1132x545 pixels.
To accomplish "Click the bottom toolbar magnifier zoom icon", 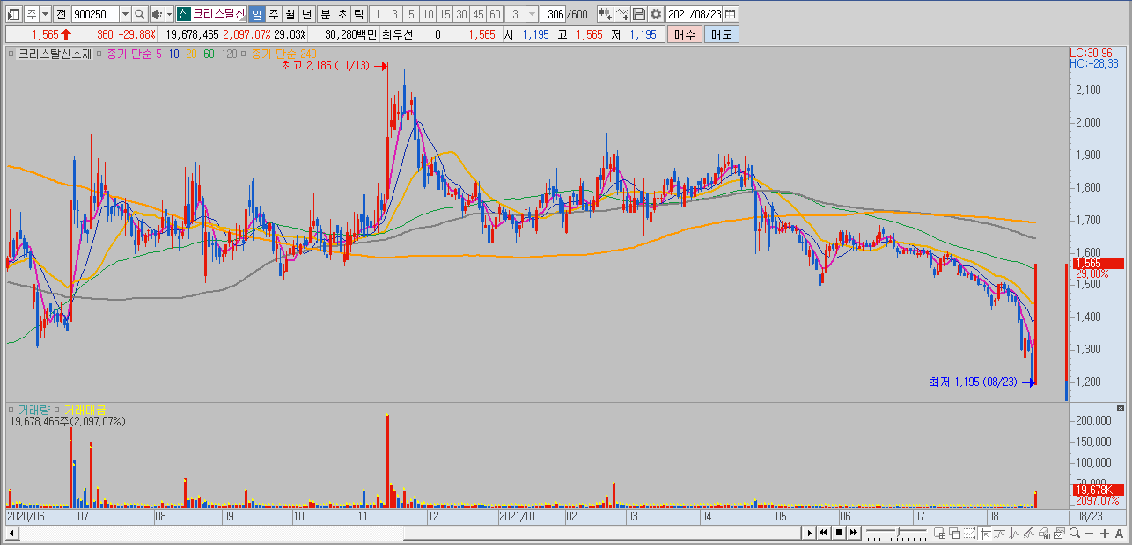I will click(x=1074, y=533).
